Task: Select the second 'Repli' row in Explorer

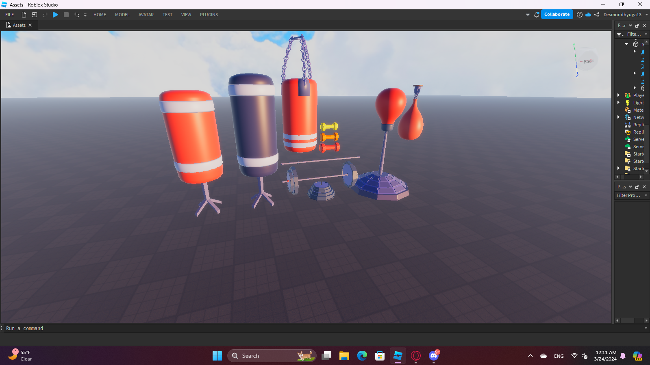Action: pos(634,132)
